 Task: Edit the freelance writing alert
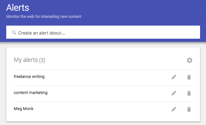click(174, 77)
